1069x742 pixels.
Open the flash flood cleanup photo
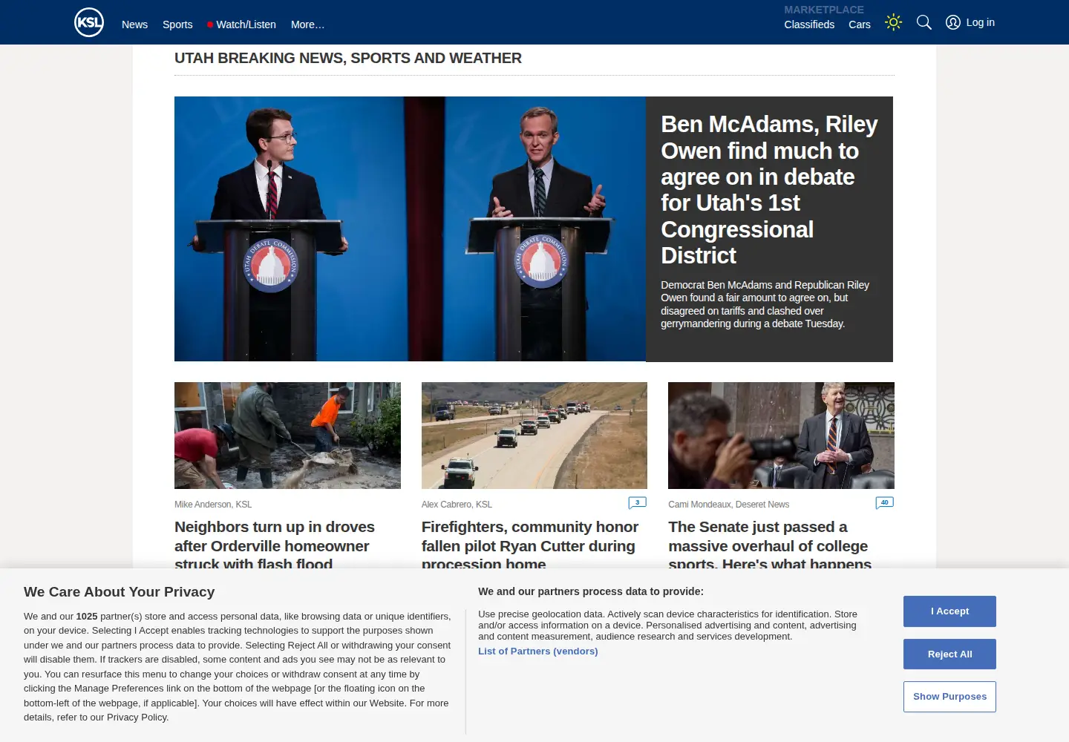click(287, 436)
